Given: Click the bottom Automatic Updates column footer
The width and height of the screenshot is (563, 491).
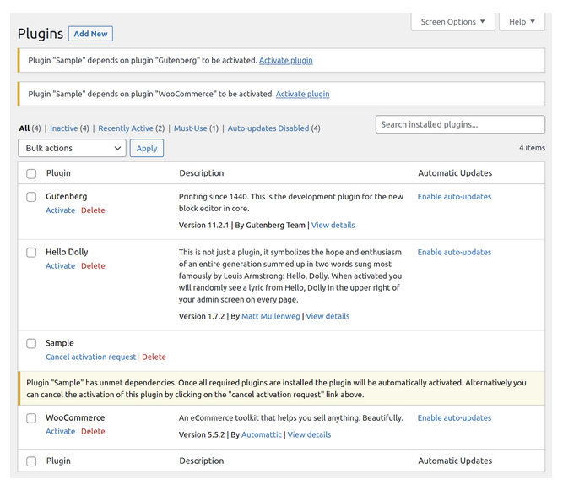Looking at the screenshot, I should tap(455, 461).
